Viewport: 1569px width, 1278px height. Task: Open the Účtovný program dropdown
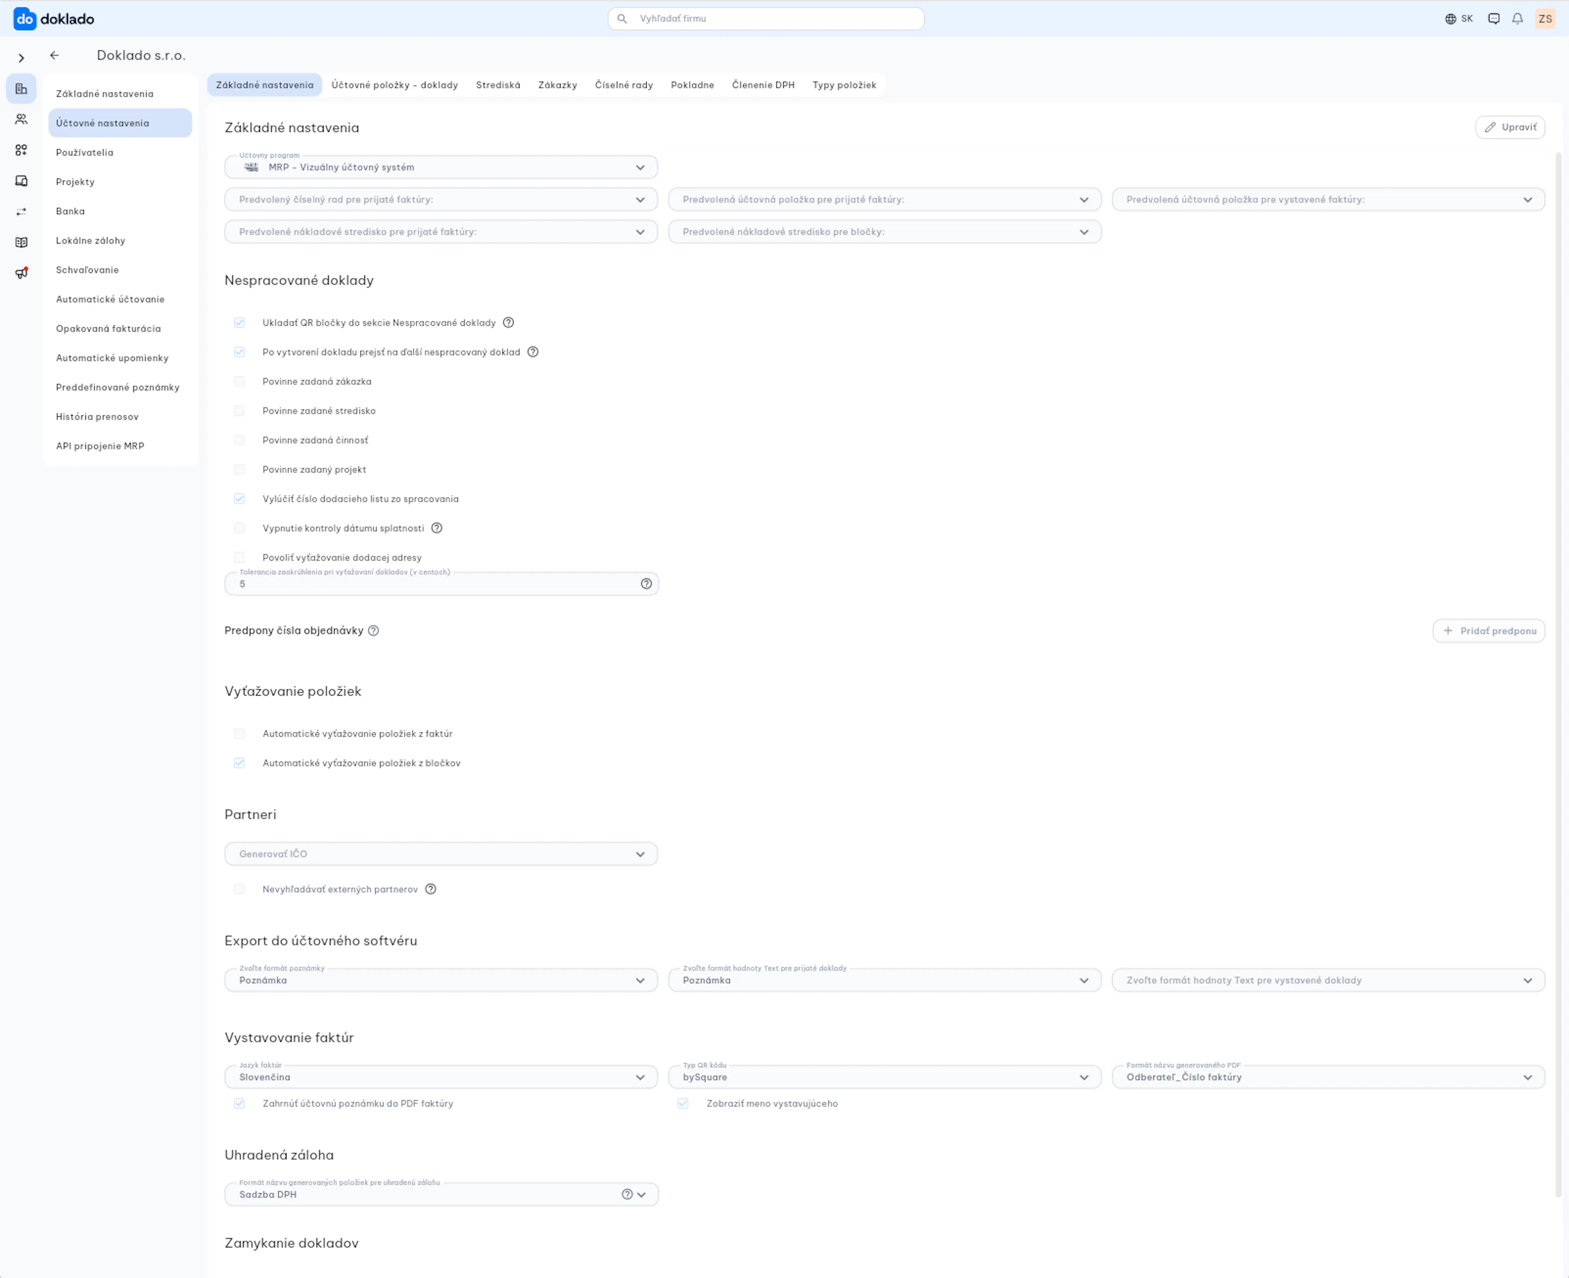(441, 167)
